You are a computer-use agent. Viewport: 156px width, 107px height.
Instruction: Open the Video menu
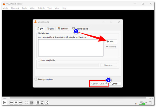click(32, 8)
